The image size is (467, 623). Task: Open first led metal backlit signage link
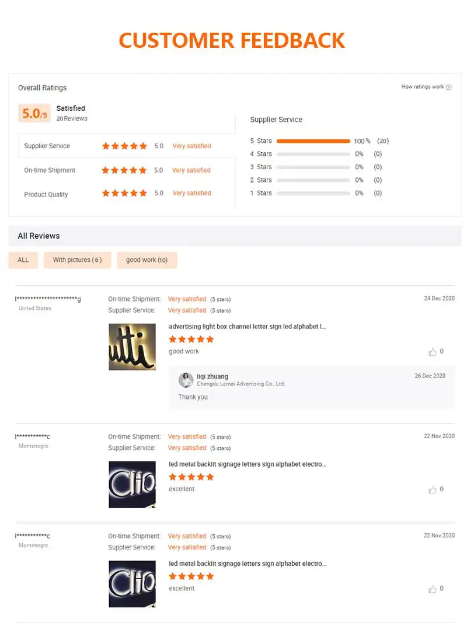248,464
